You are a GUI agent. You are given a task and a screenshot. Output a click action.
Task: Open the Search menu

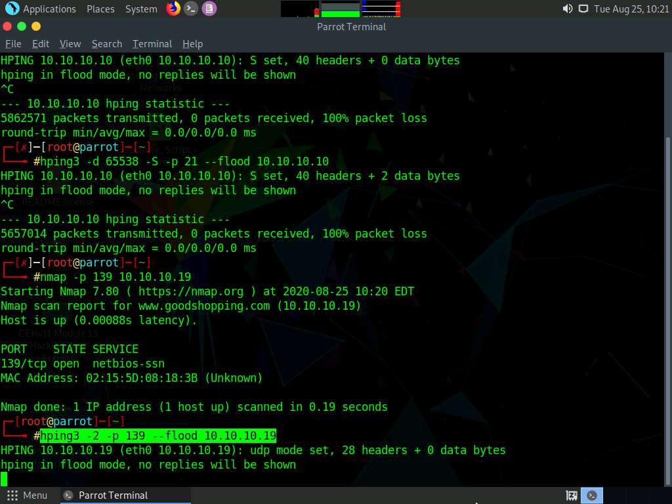click(107, 44)
